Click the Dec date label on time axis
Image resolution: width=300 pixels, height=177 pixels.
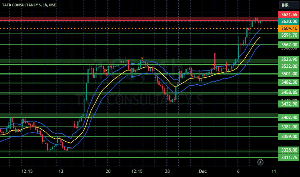(x=203, y=171)
